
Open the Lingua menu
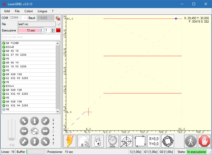pyautogui.click(x=42, y=11)
